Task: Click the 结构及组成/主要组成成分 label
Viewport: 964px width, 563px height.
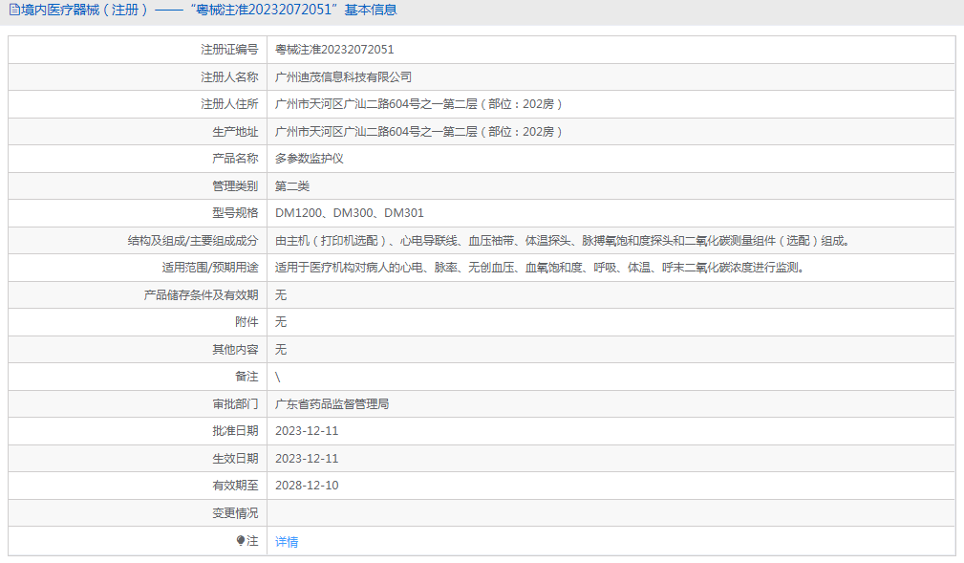Action: coord(193,241)
